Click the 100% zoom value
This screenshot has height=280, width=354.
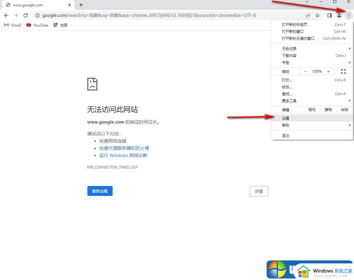317,71
